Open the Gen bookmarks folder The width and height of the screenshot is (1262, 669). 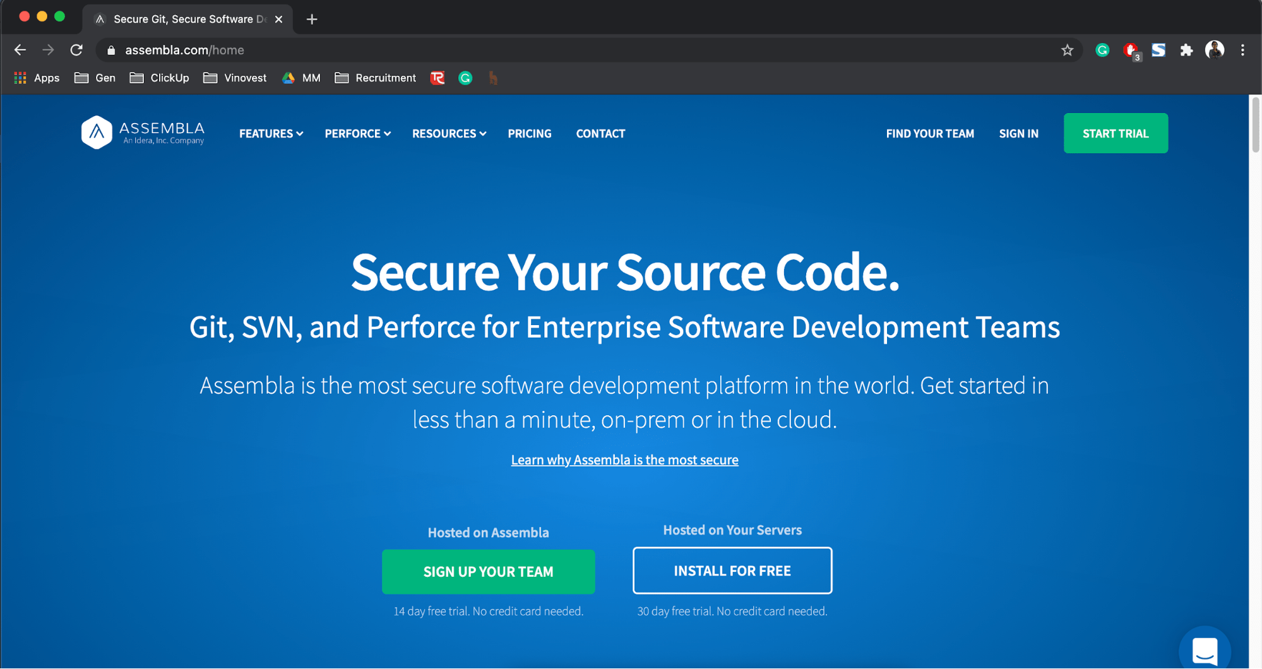(x=95, y=78)
